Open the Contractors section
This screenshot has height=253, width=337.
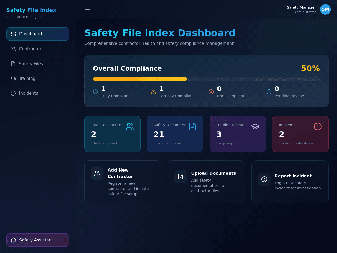pyautogui.click(x=38, y=49)
